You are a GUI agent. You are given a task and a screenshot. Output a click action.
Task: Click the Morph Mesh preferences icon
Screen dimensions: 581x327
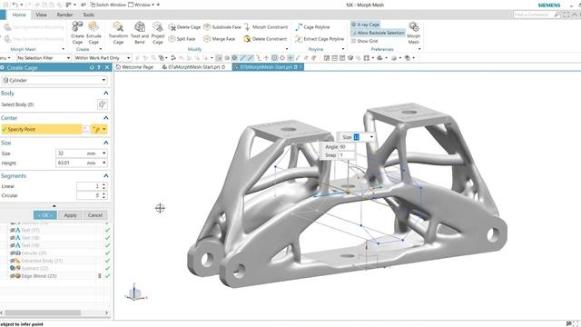[414, 33]
